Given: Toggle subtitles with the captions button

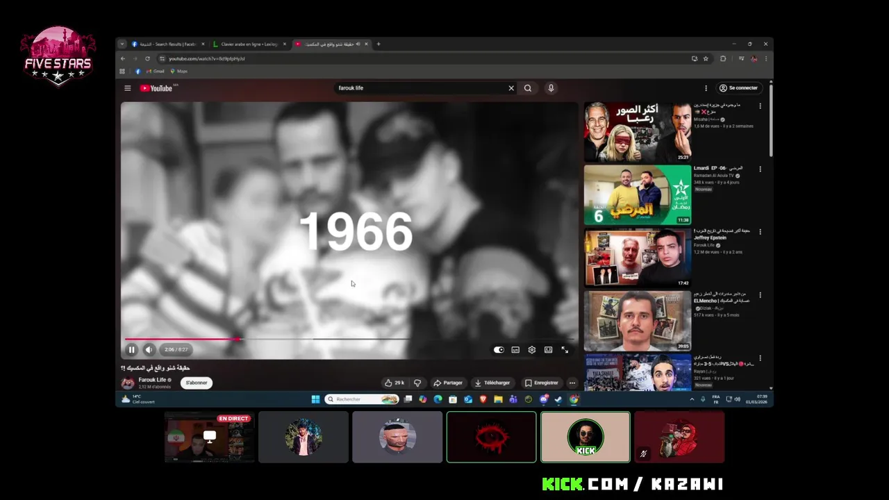Looking at the screenshot, I should click(x=515, y=350).
